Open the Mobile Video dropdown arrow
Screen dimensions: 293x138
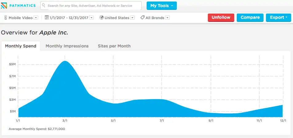tap(36, 18)
